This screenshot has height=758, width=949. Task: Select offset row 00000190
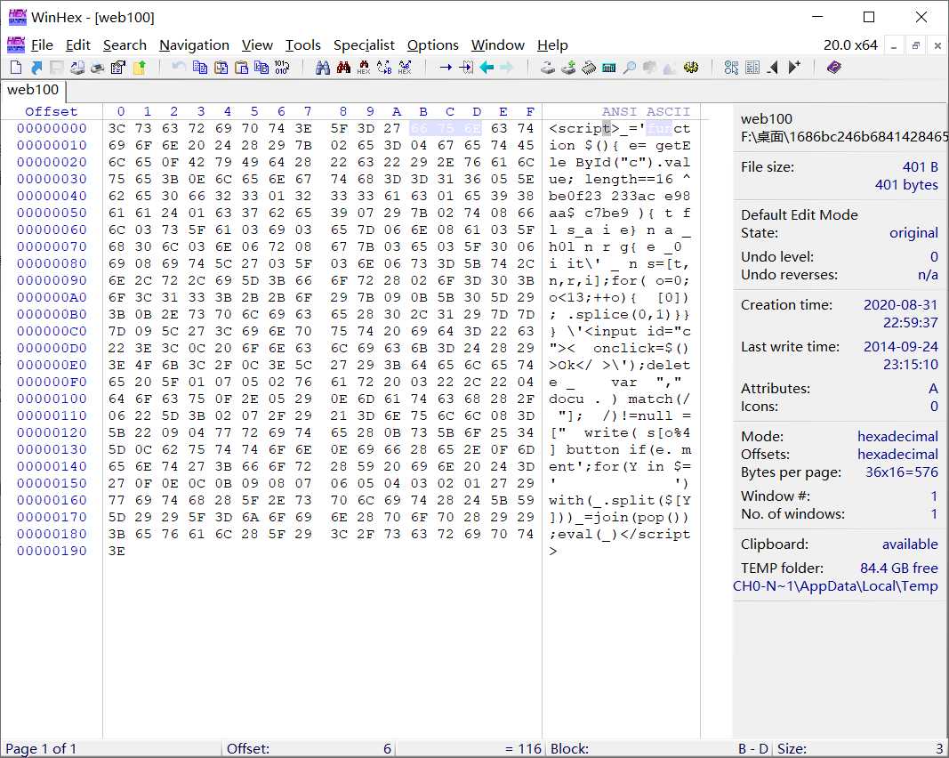pos(52,551)
